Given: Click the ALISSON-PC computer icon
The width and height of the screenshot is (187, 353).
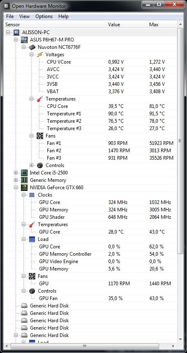Looking at the screenshot, I should (x=16, y=32).
